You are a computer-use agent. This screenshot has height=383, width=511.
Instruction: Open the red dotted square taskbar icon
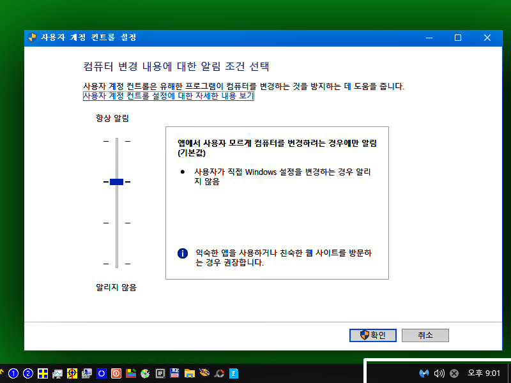[160, 373]
